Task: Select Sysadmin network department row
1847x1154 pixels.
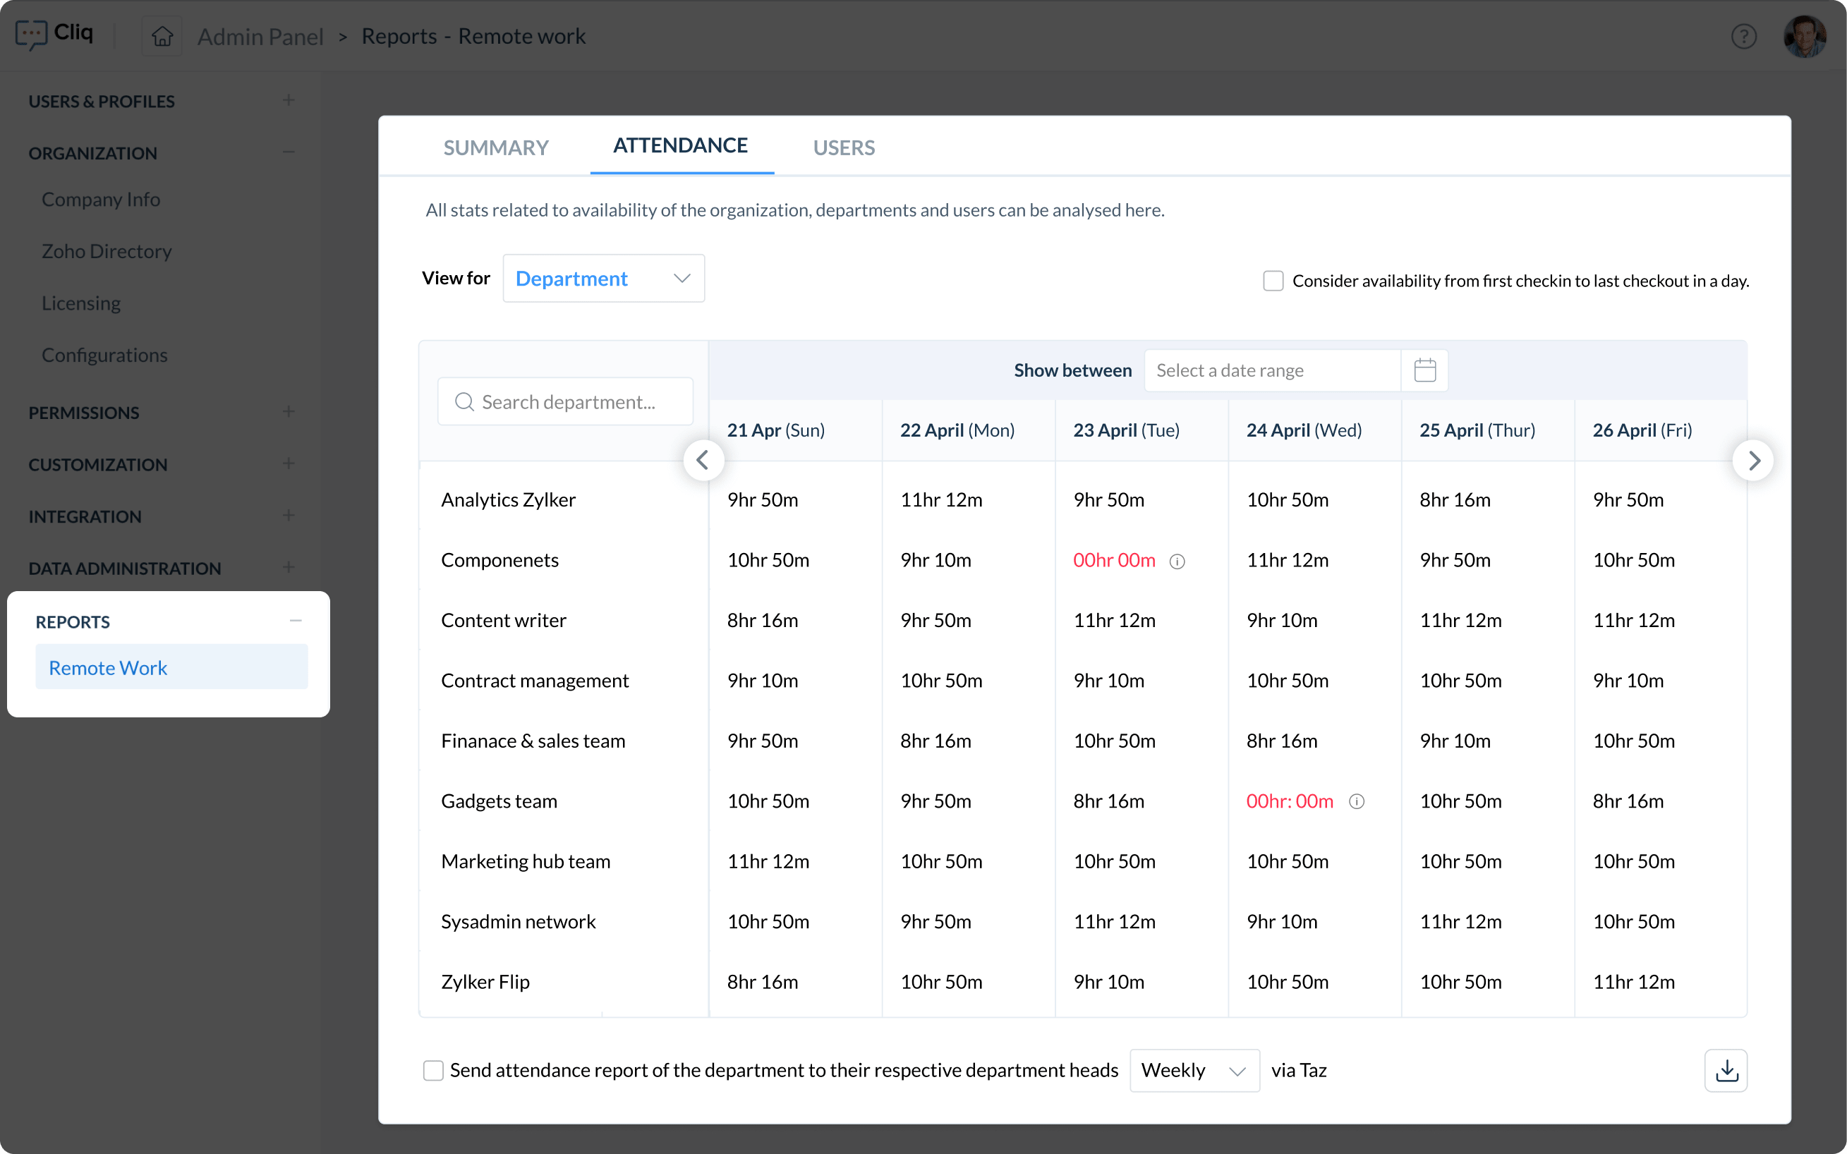Action: (x=519, y=922)
